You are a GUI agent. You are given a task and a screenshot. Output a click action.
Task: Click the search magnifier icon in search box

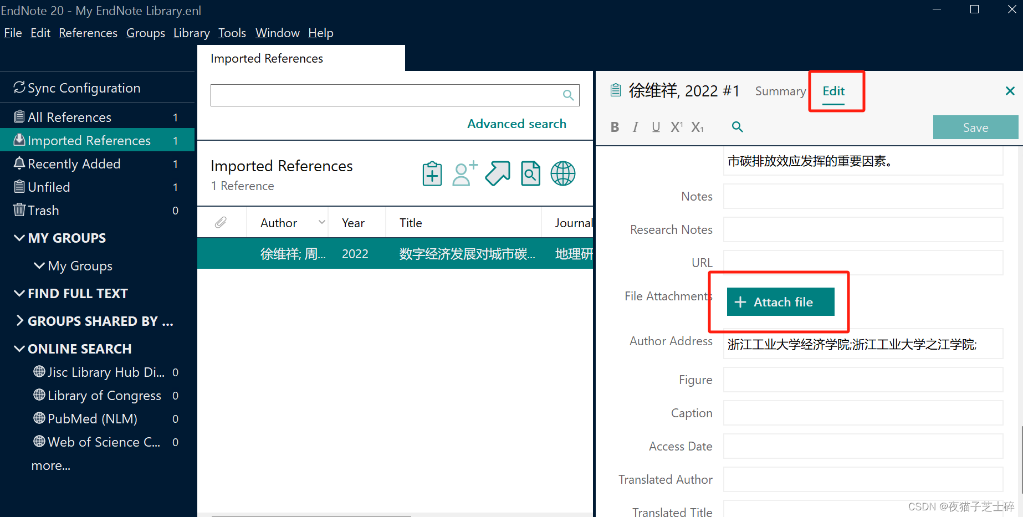568,95
